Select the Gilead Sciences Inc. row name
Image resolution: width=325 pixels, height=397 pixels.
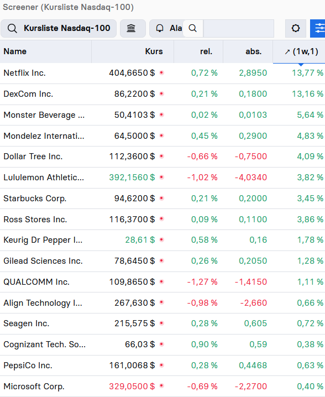pyautogui.click(x=43, y=261)
